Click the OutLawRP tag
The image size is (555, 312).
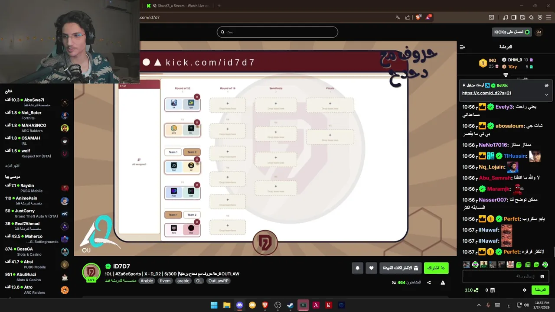point(218,281)
